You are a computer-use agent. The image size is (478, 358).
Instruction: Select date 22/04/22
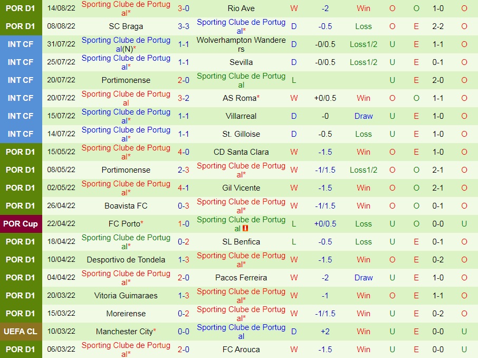(61, 224)
